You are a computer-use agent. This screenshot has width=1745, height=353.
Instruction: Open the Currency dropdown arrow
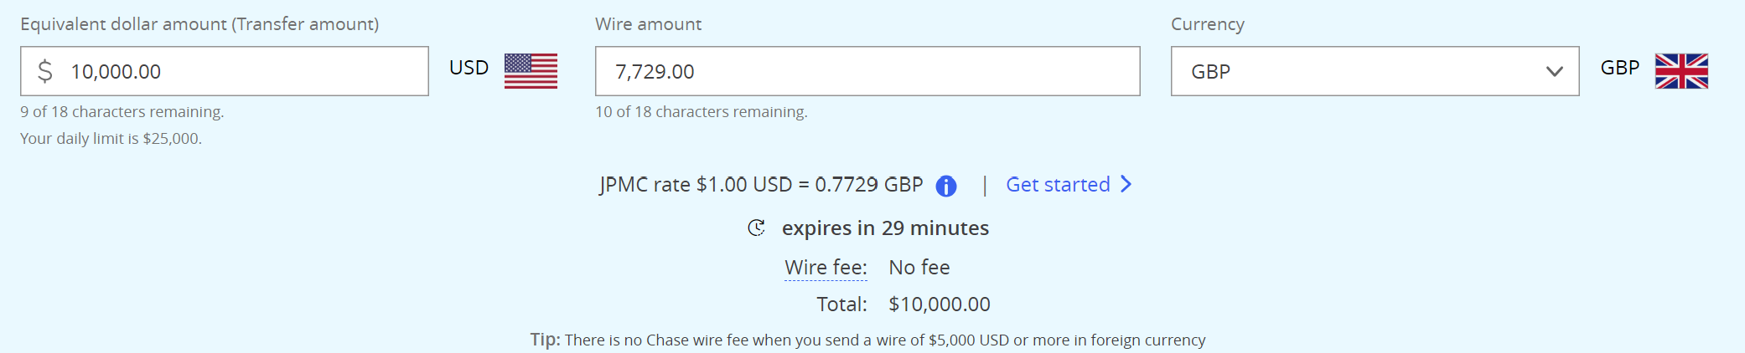click(1554, 72)
